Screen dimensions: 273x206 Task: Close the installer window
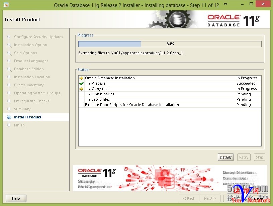tap(263, 4)
